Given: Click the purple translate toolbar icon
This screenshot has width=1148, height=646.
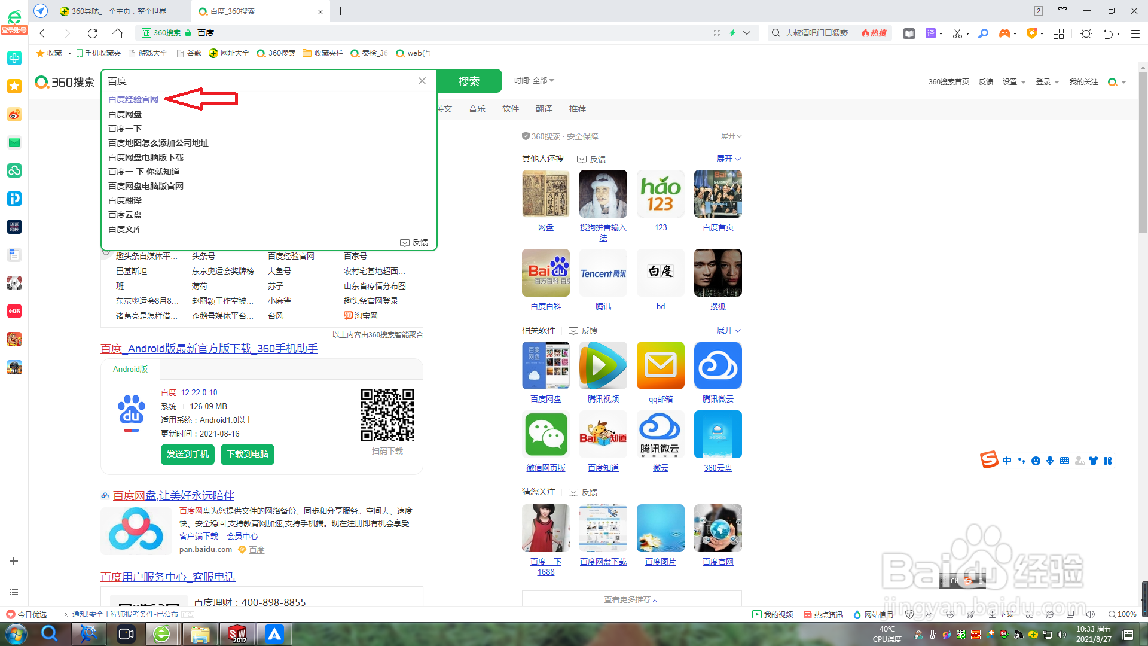Looking at the screenshot, I should 930,33.
